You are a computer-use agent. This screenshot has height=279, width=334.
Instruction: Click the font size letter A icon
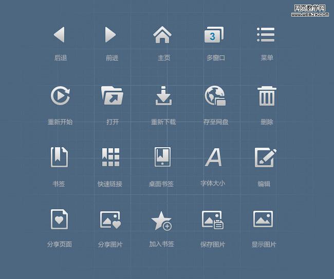click(213, 157)
